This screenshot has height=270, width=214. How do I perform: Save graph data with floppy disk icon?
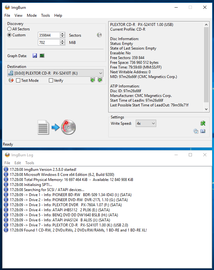[x=35, y=56]
